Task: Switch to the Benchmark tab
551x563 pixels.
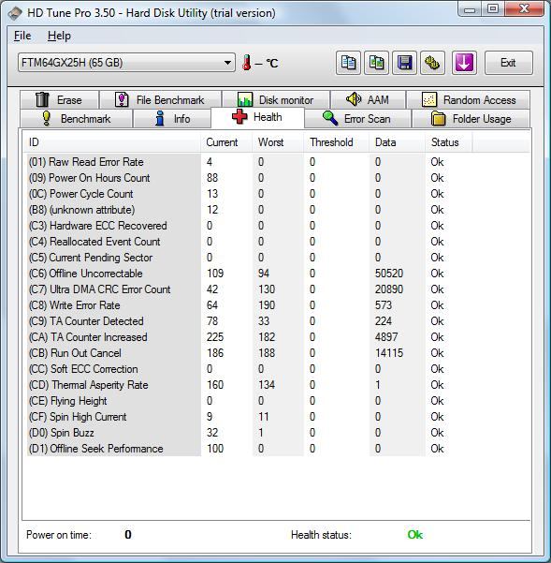Action: [x=76, y=118]
